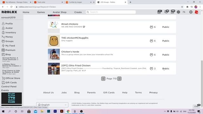Open Official Store in the sidebar
203x114 pixels.
point(11,78)
